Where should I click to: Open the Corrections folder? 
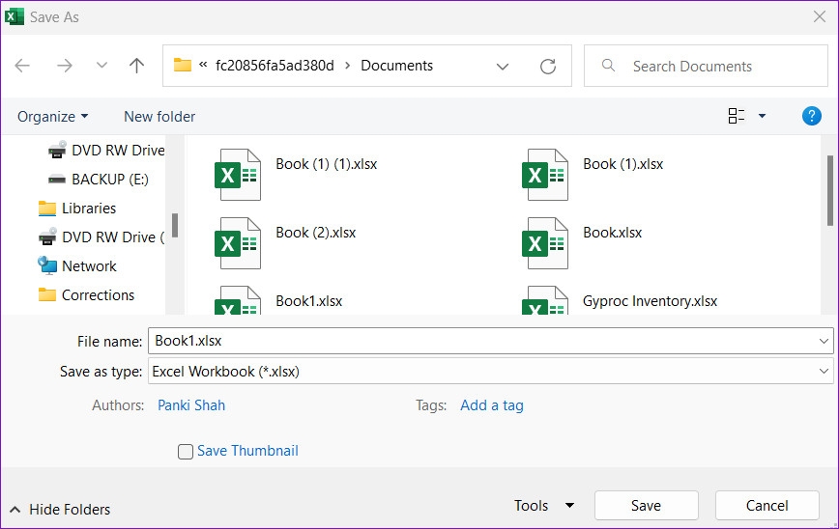[x=86, y=295]
